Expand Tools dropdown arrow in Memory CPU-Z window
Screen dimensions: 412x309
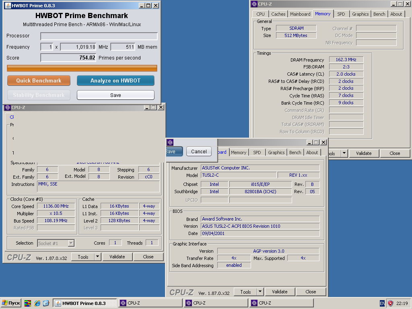click(344, 153)
